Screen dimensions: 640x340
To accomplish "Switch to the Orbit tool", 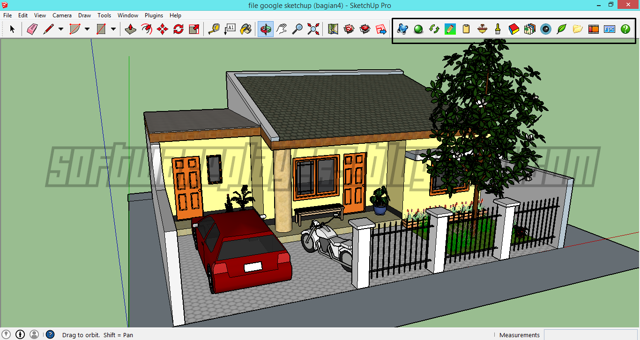I will [266, 29].
